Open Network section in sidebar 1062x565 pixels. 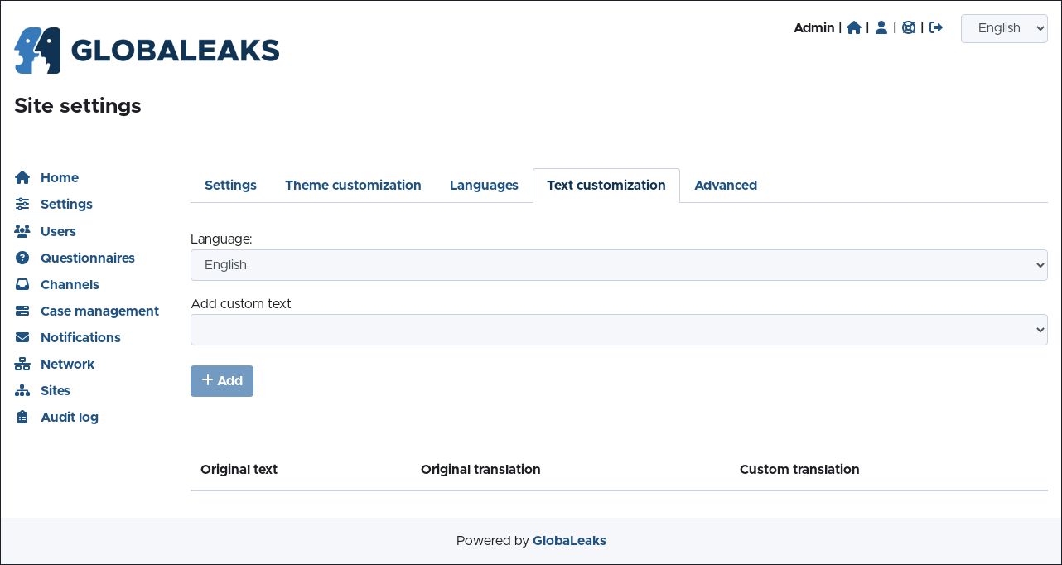click(x=67, y=365)
